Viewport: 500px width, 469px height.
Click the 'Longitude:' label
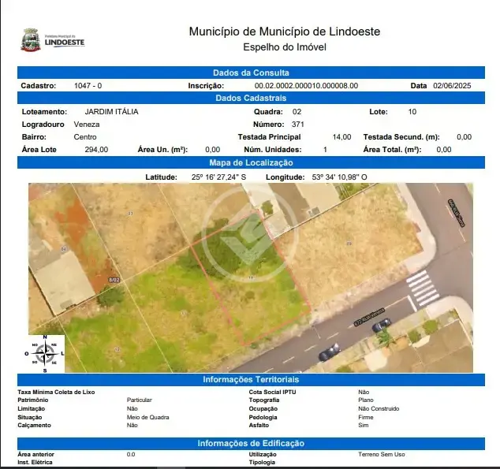(285, 177)
